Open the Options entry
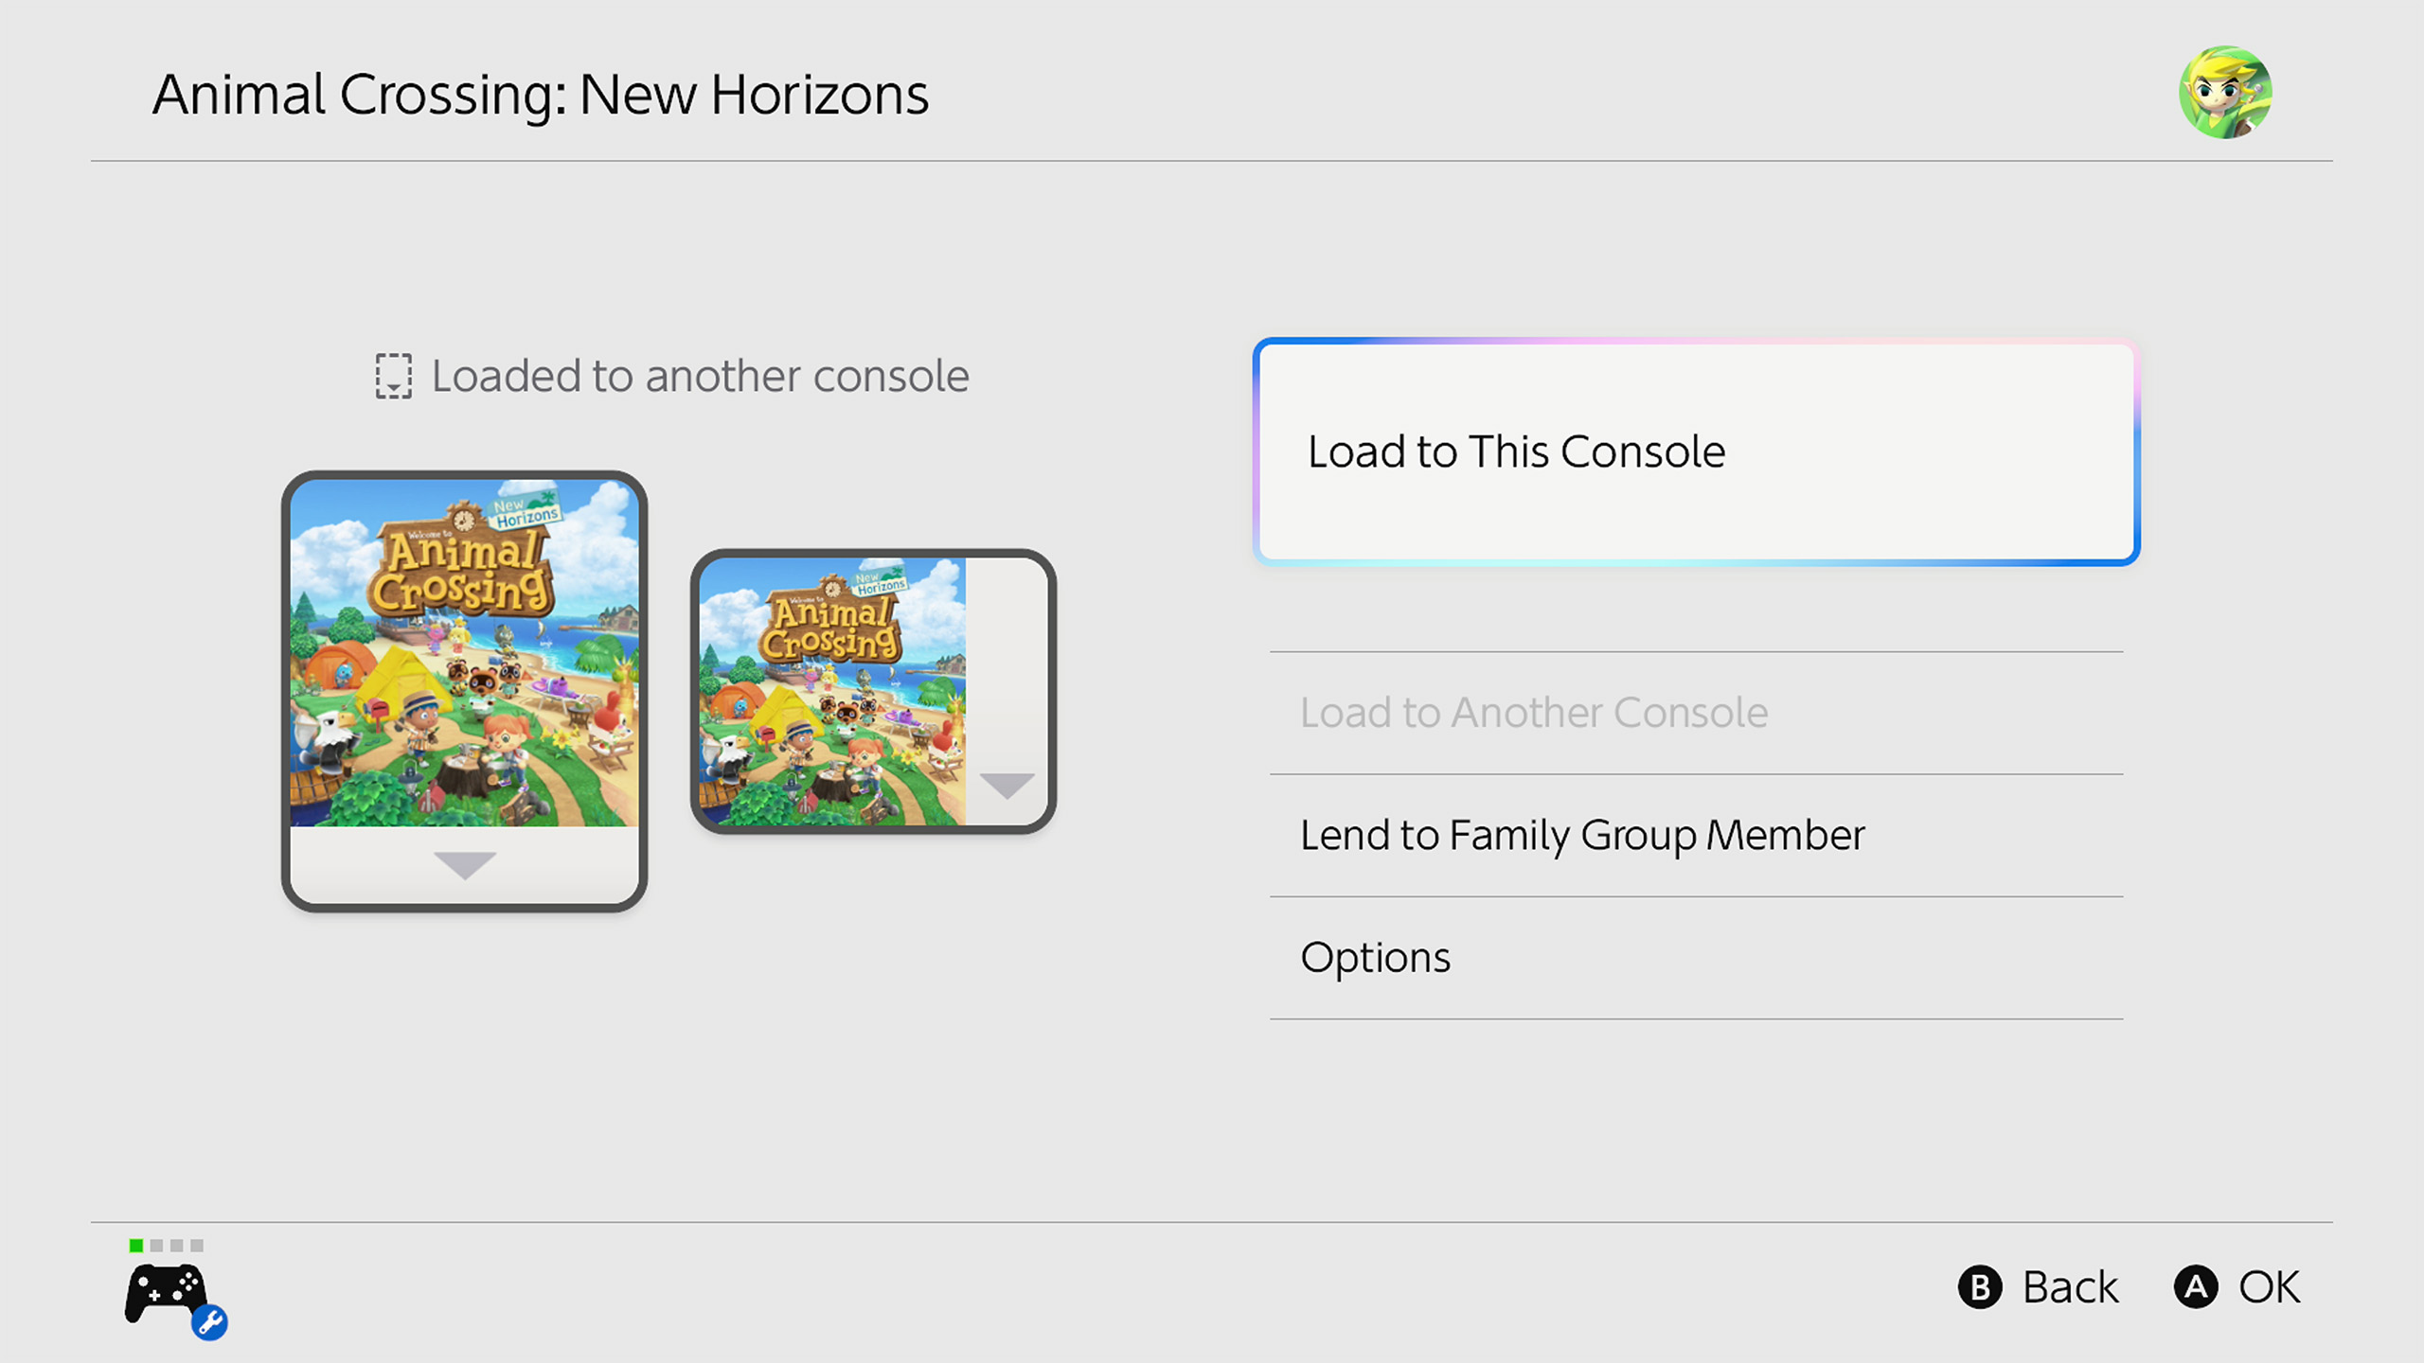This screenshot has height=1363, width=2424. (1375, 958)
